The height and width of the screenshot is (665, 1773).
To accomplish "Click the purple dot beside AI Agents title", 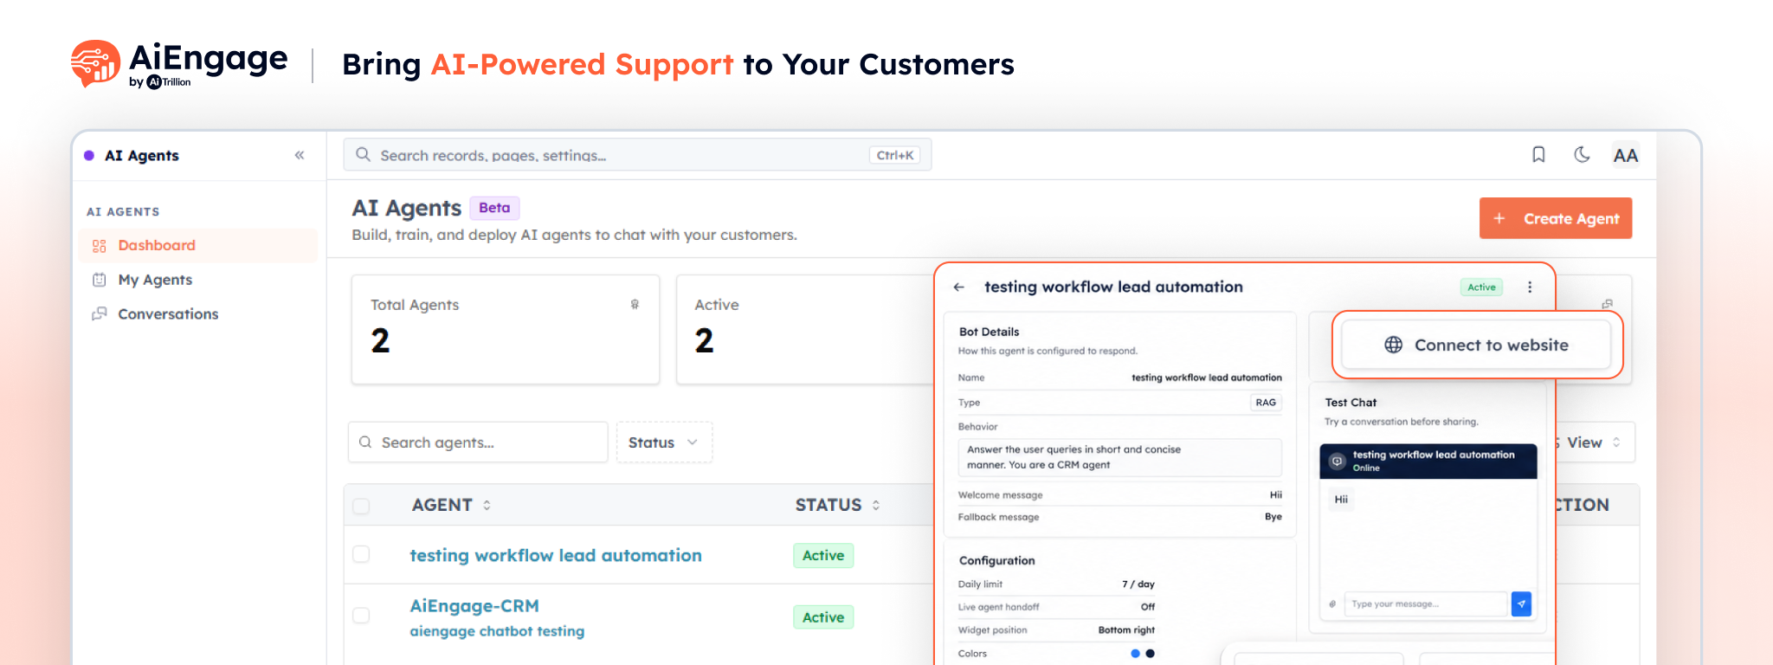I will 89,156.
